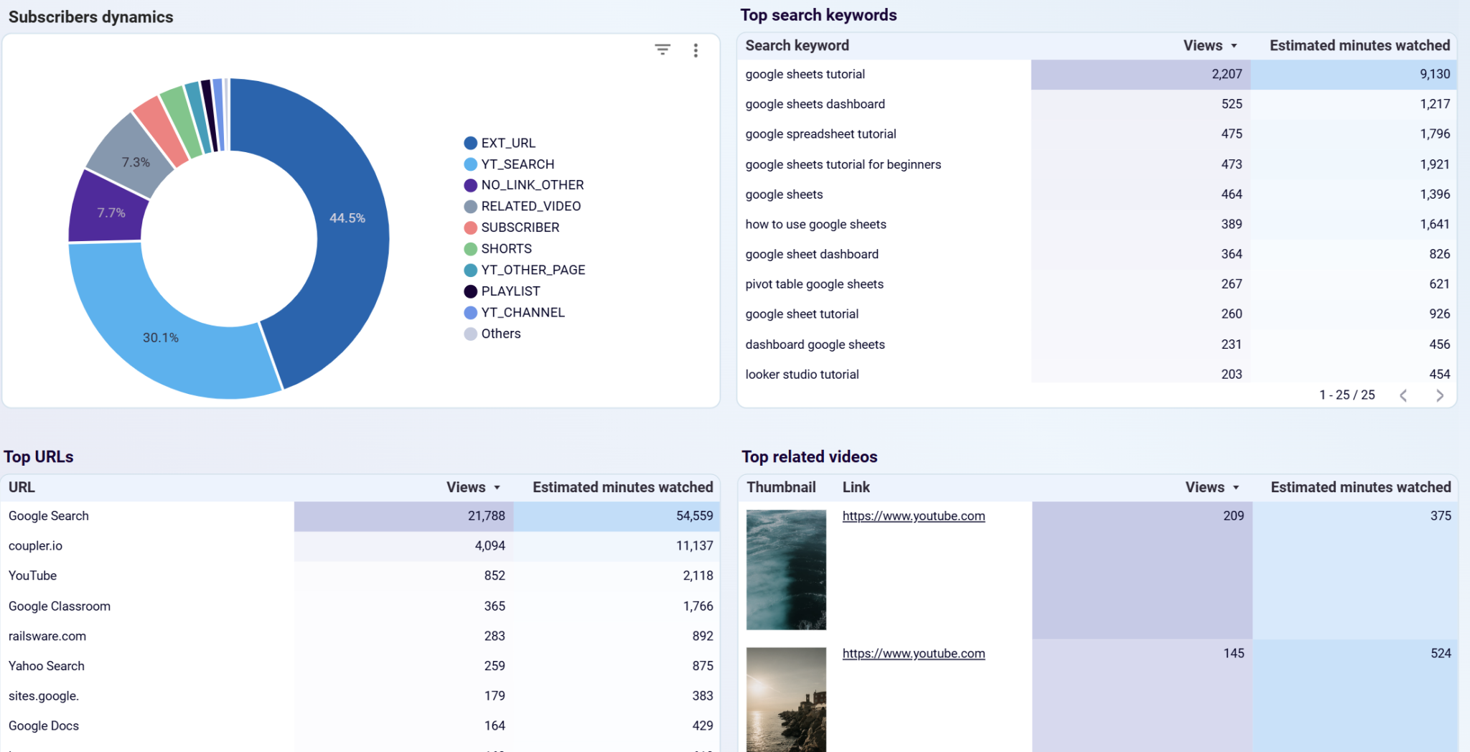
Task: Toggle the RELATED_VIDEO legend entry
Action: (530, 207)
